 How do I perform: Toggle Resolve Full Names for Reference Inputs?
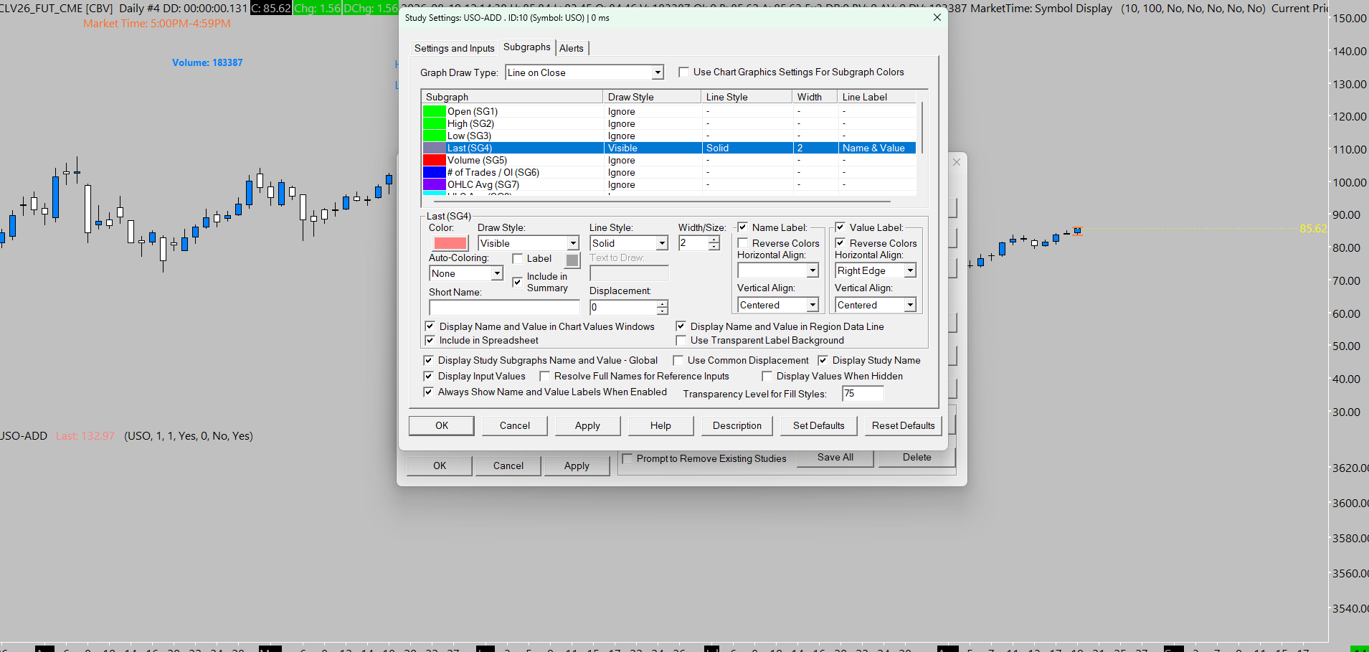point(545,376)
